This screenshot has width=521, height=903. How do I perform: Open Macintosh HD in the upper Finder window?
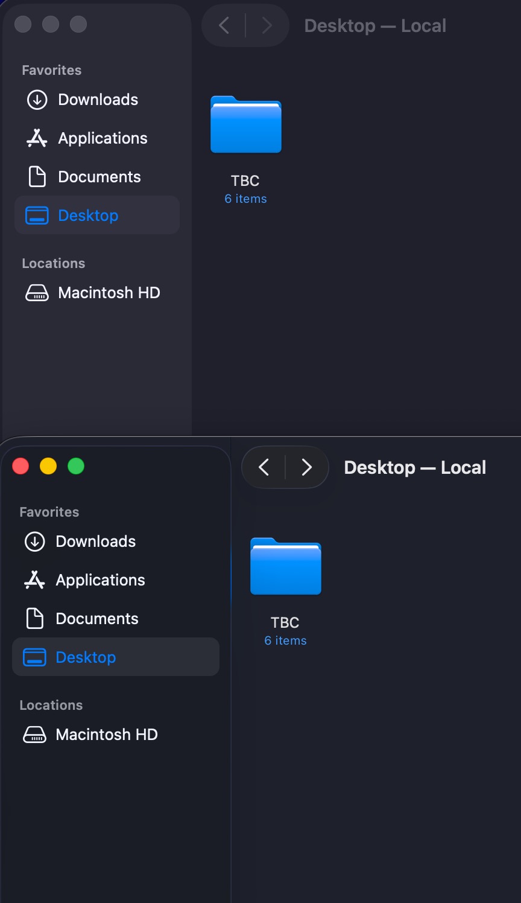(97, 293)
